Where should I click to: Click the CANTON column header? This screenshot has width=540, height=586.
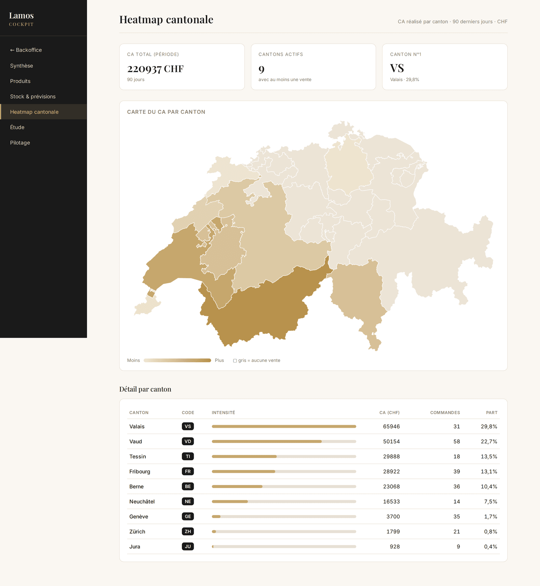point(139,413)
